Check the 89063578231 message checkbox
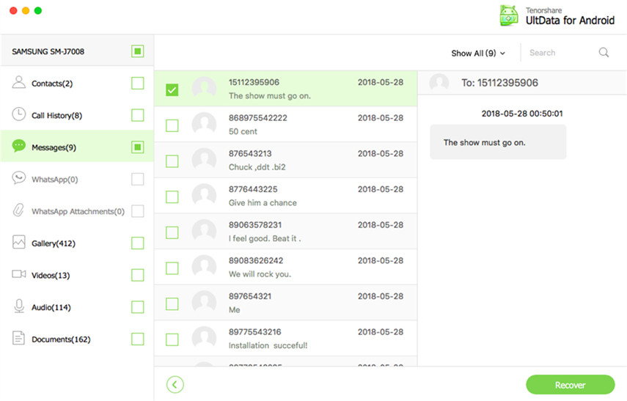This screenshot has height=401, width=627. tap(172, 232)
